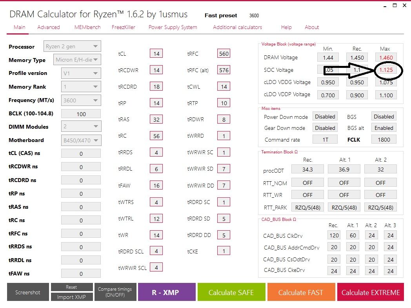Image resolution: width=411 pixels, height=308 pixels.
Task: Click Calculate EXTREME
Action: (370, 292)
